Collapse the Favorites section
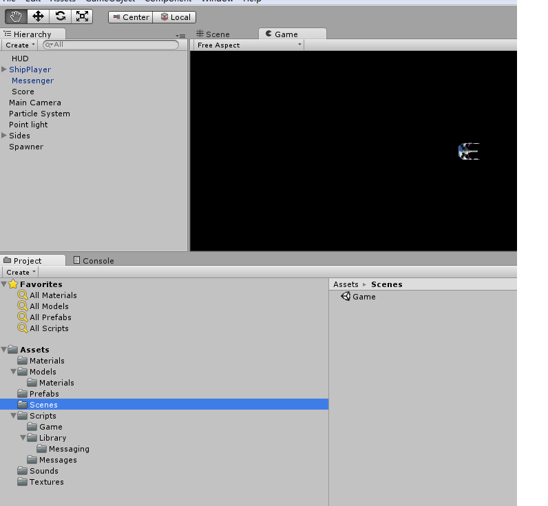 point(4,284)
